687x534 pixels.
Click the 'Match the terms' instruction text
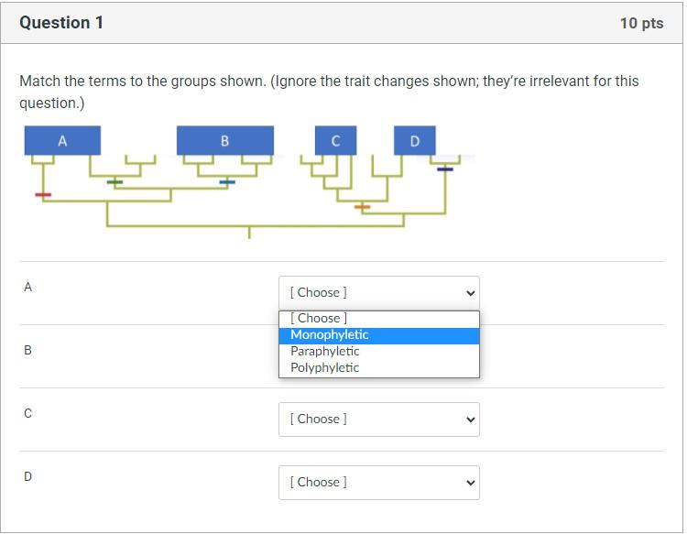tap(329, 92)
